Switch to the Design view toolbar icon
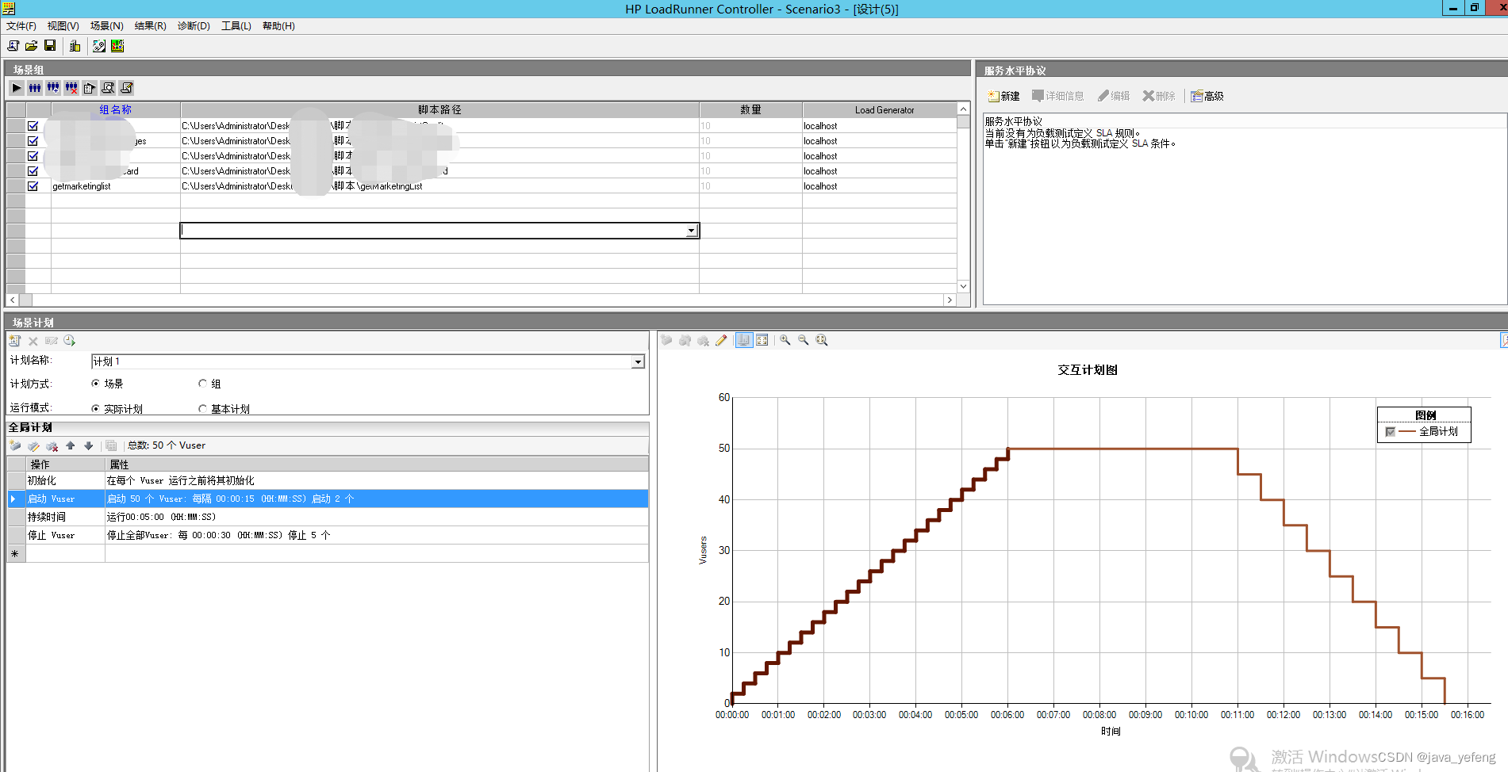This screenshot has width=1508, height=772. click(x=99, y=46)
